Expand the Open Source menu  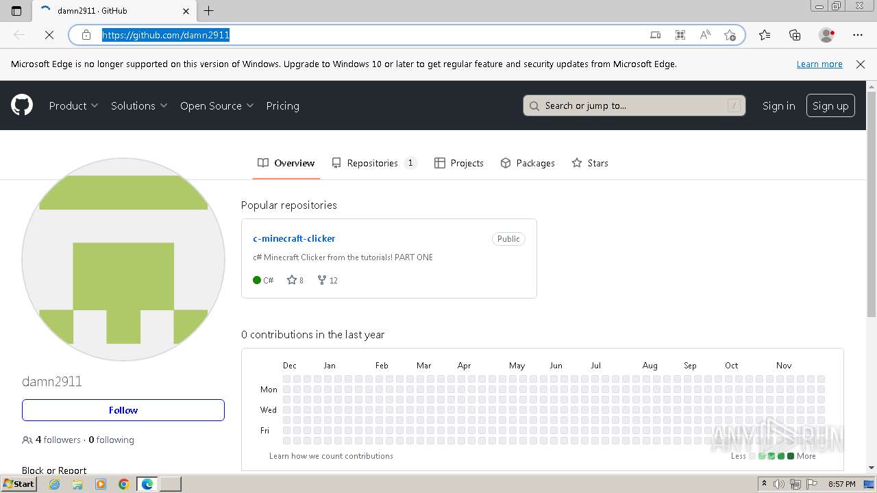217,105
